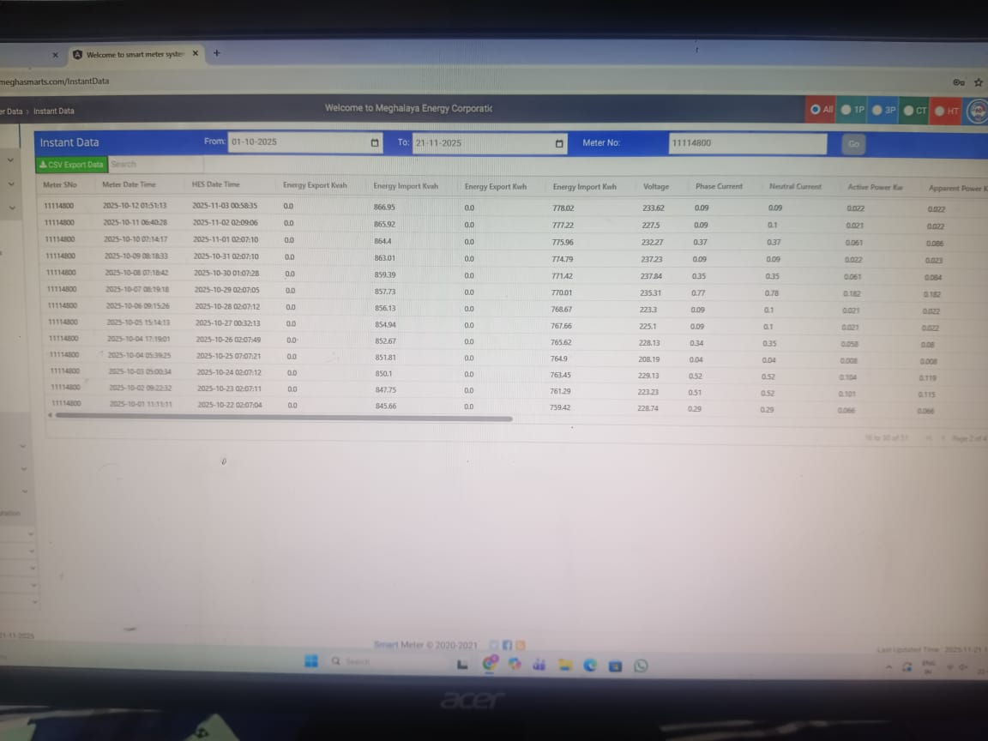Open the user profile avatar

tap(978, 111)
